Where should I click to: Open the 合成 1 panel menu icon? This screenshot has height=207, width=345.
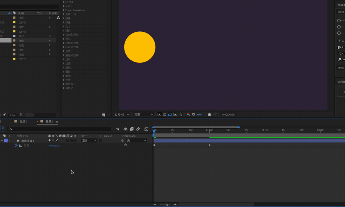coord(57,122)
